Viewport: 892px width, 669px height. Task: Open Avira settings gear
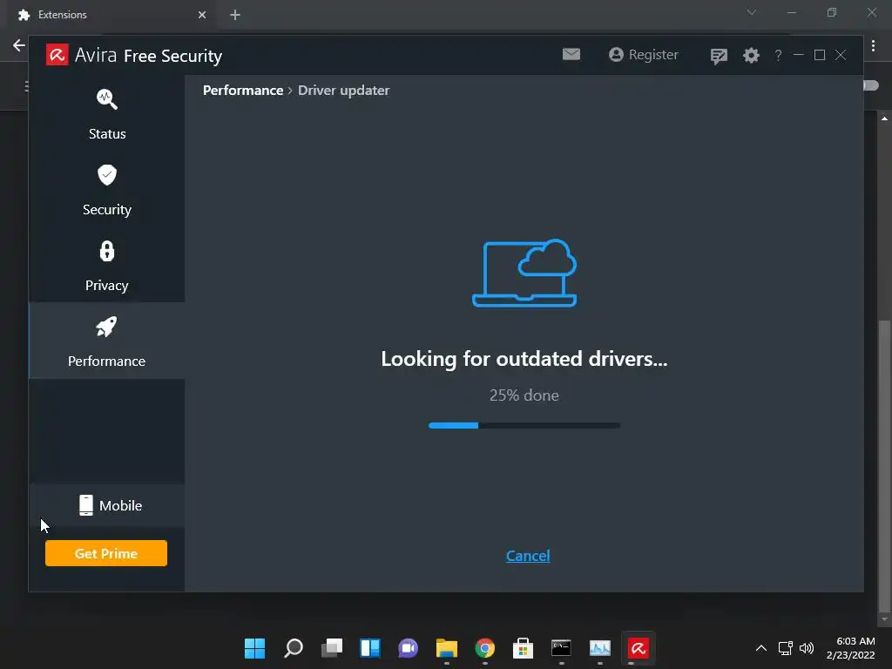tap(751, 55)
